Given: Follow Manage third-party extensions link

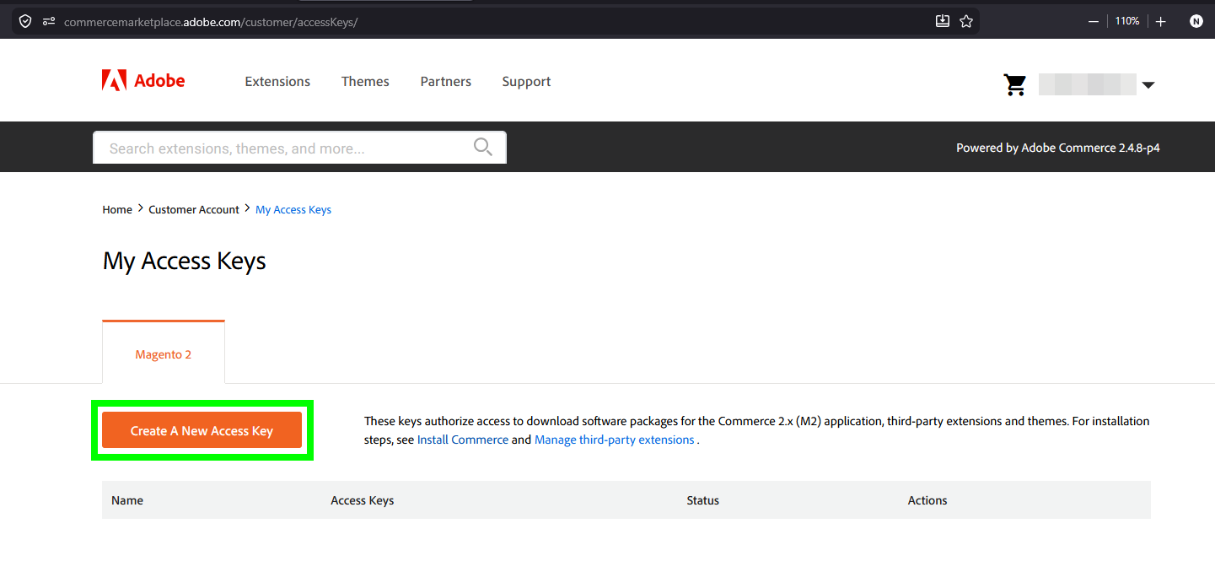Looking at the screenshot, I should coord(615,440).
